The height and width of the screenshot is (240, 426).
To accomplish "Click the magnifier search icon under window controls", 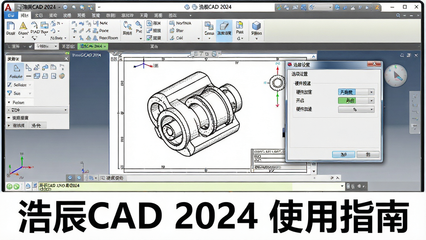I will (x=398, y=15).
